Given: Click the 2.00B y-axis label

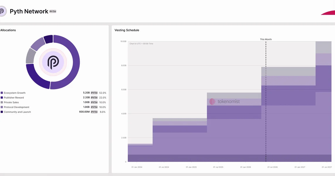Looking at the screenshot, I should click(x=124, y=138).
